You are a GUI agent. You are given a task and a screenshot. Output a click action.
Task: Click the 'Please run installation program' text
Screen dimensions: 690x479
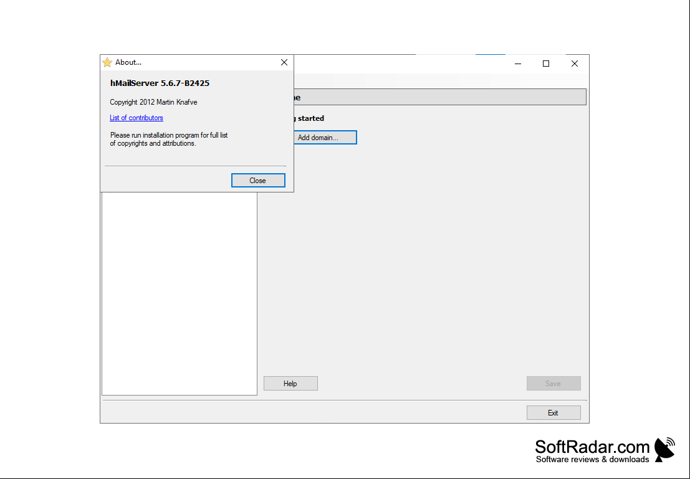169,139
